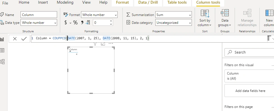Edit the column Name field

click(x=39, y=15)
